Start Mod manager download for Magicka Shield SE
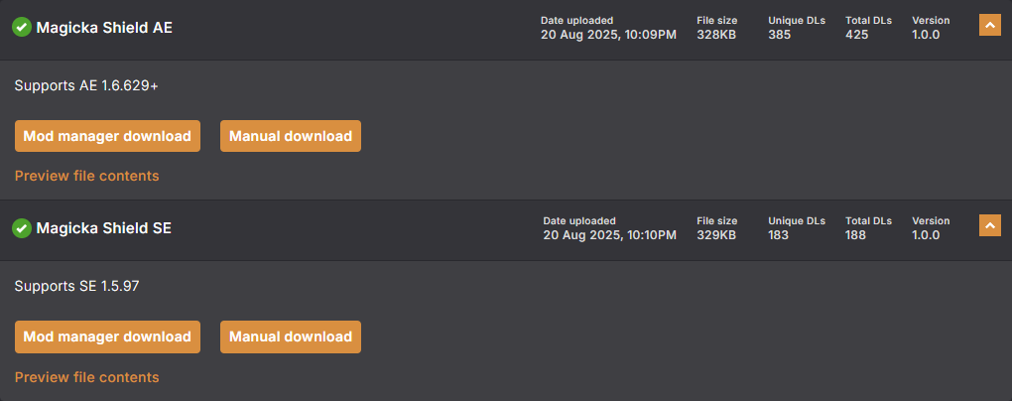Image resolution: width=1012 pixels, height=401 pixels. 107,336
